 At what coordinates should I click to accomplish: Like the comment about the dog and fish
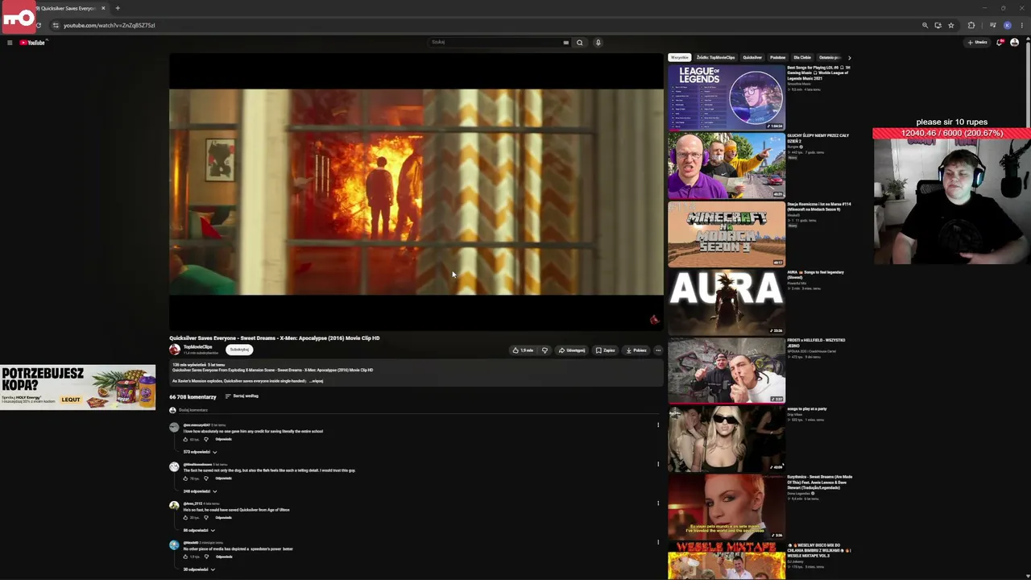click(185, 478)
